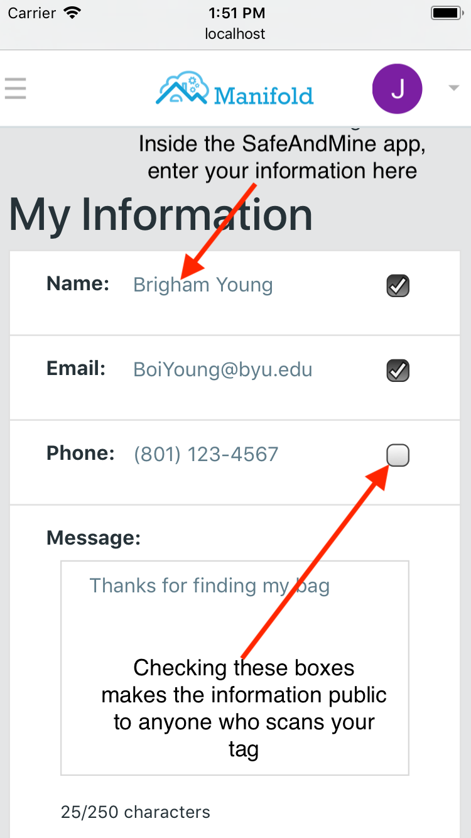Click the 25/250 characters counter

click(x=136, y=812)
